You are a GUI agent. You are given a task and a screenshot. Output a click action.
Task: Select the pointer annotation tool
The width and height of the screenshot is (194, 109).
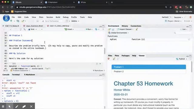(9, 106)
